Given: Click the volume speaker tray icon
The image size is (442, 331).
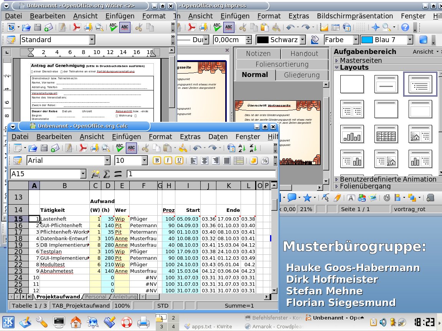Looking at the screenshot, I should (383, 322).
